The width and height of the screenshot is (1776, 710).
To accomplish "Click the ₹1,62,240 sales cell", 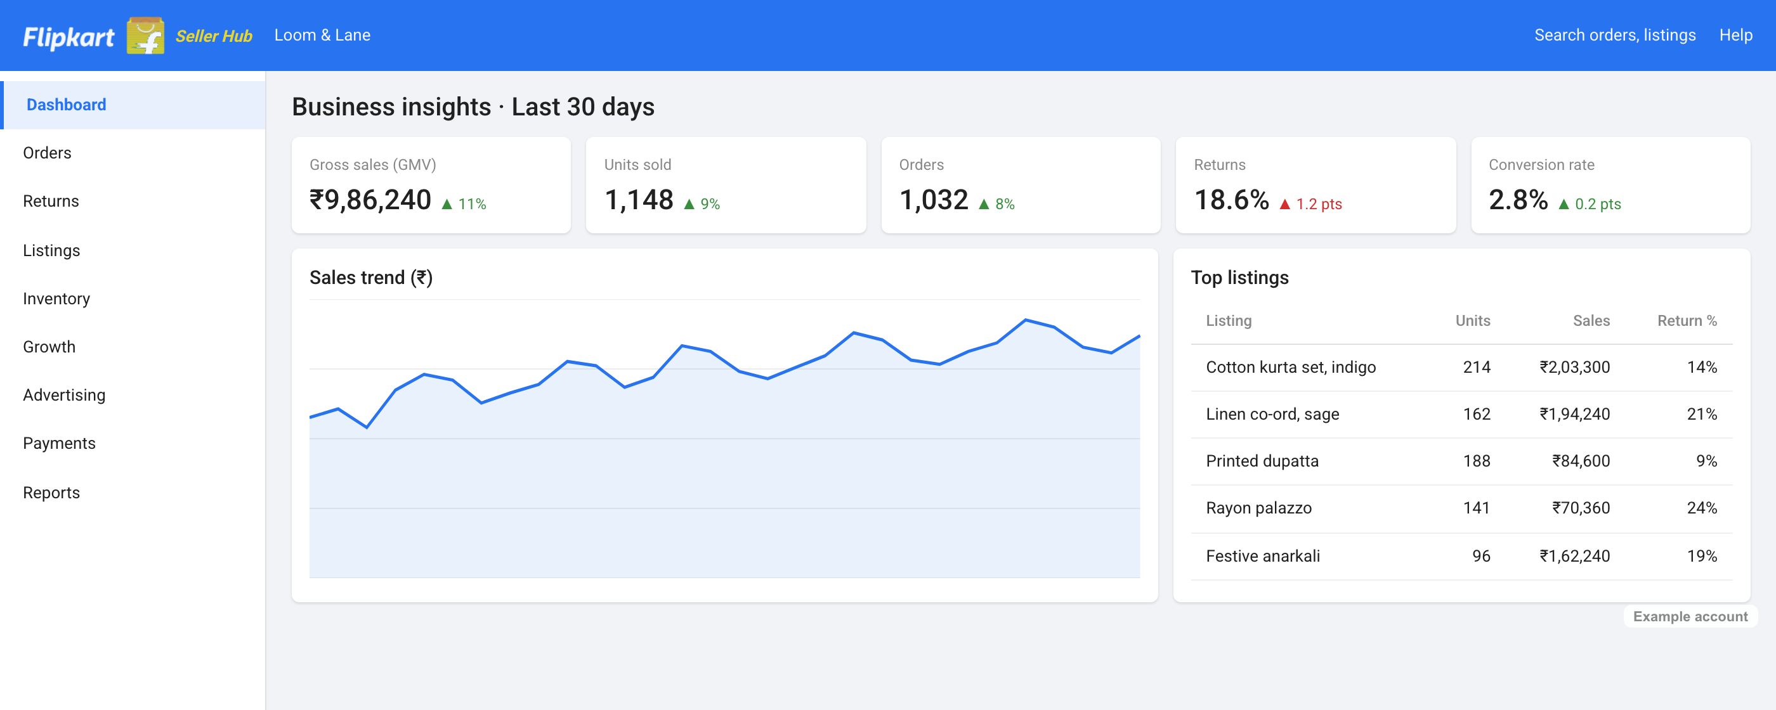I will pyautogui.click(x=1575, y=557).
